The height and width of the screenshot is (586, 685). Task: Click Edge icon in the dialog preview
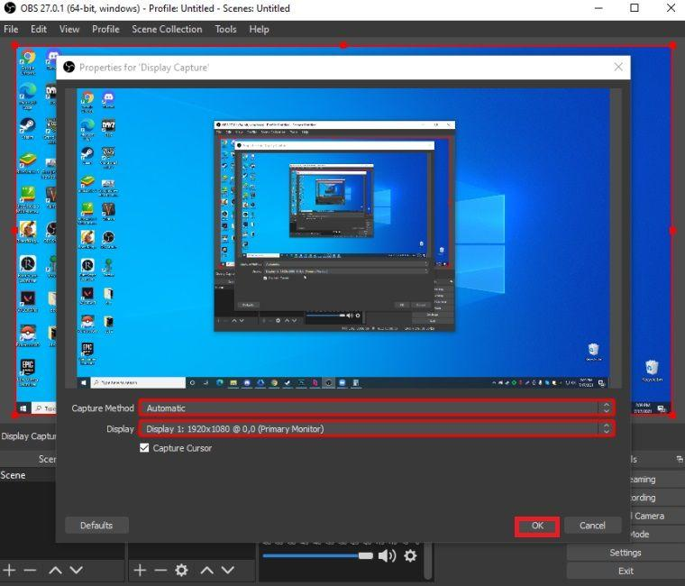[x=87, y=126]
